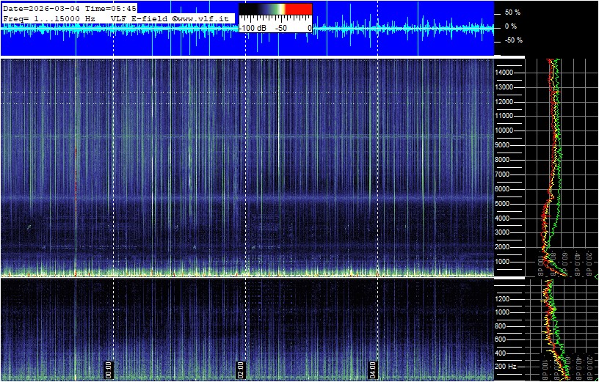Click the -50 % amplitude scale label
Image resolution: width=599 pixels, height=382 pixels.
512,40
